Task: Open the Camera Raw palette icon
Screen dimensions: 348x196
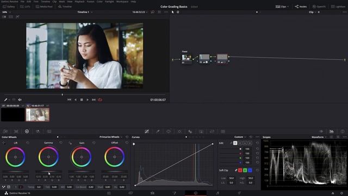Action: (5, 131)
